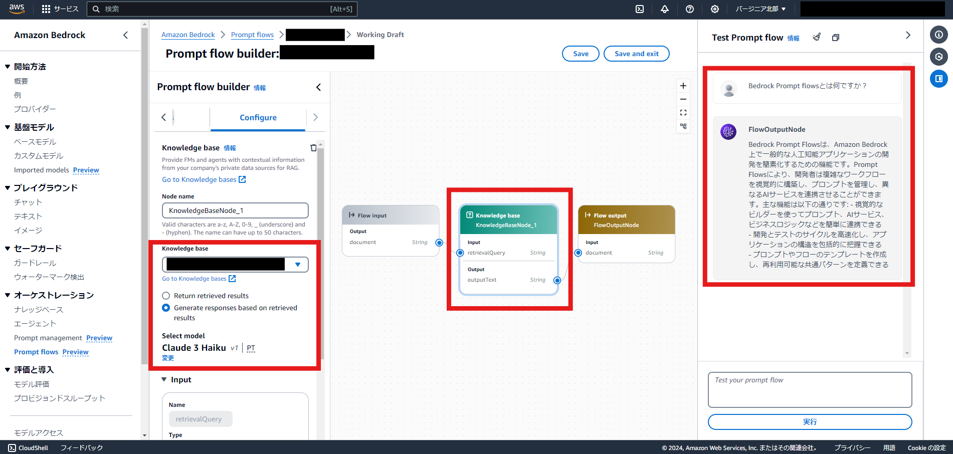Click the Save and exit button
This screenshot has width=953, height=454.
point(637,54)
